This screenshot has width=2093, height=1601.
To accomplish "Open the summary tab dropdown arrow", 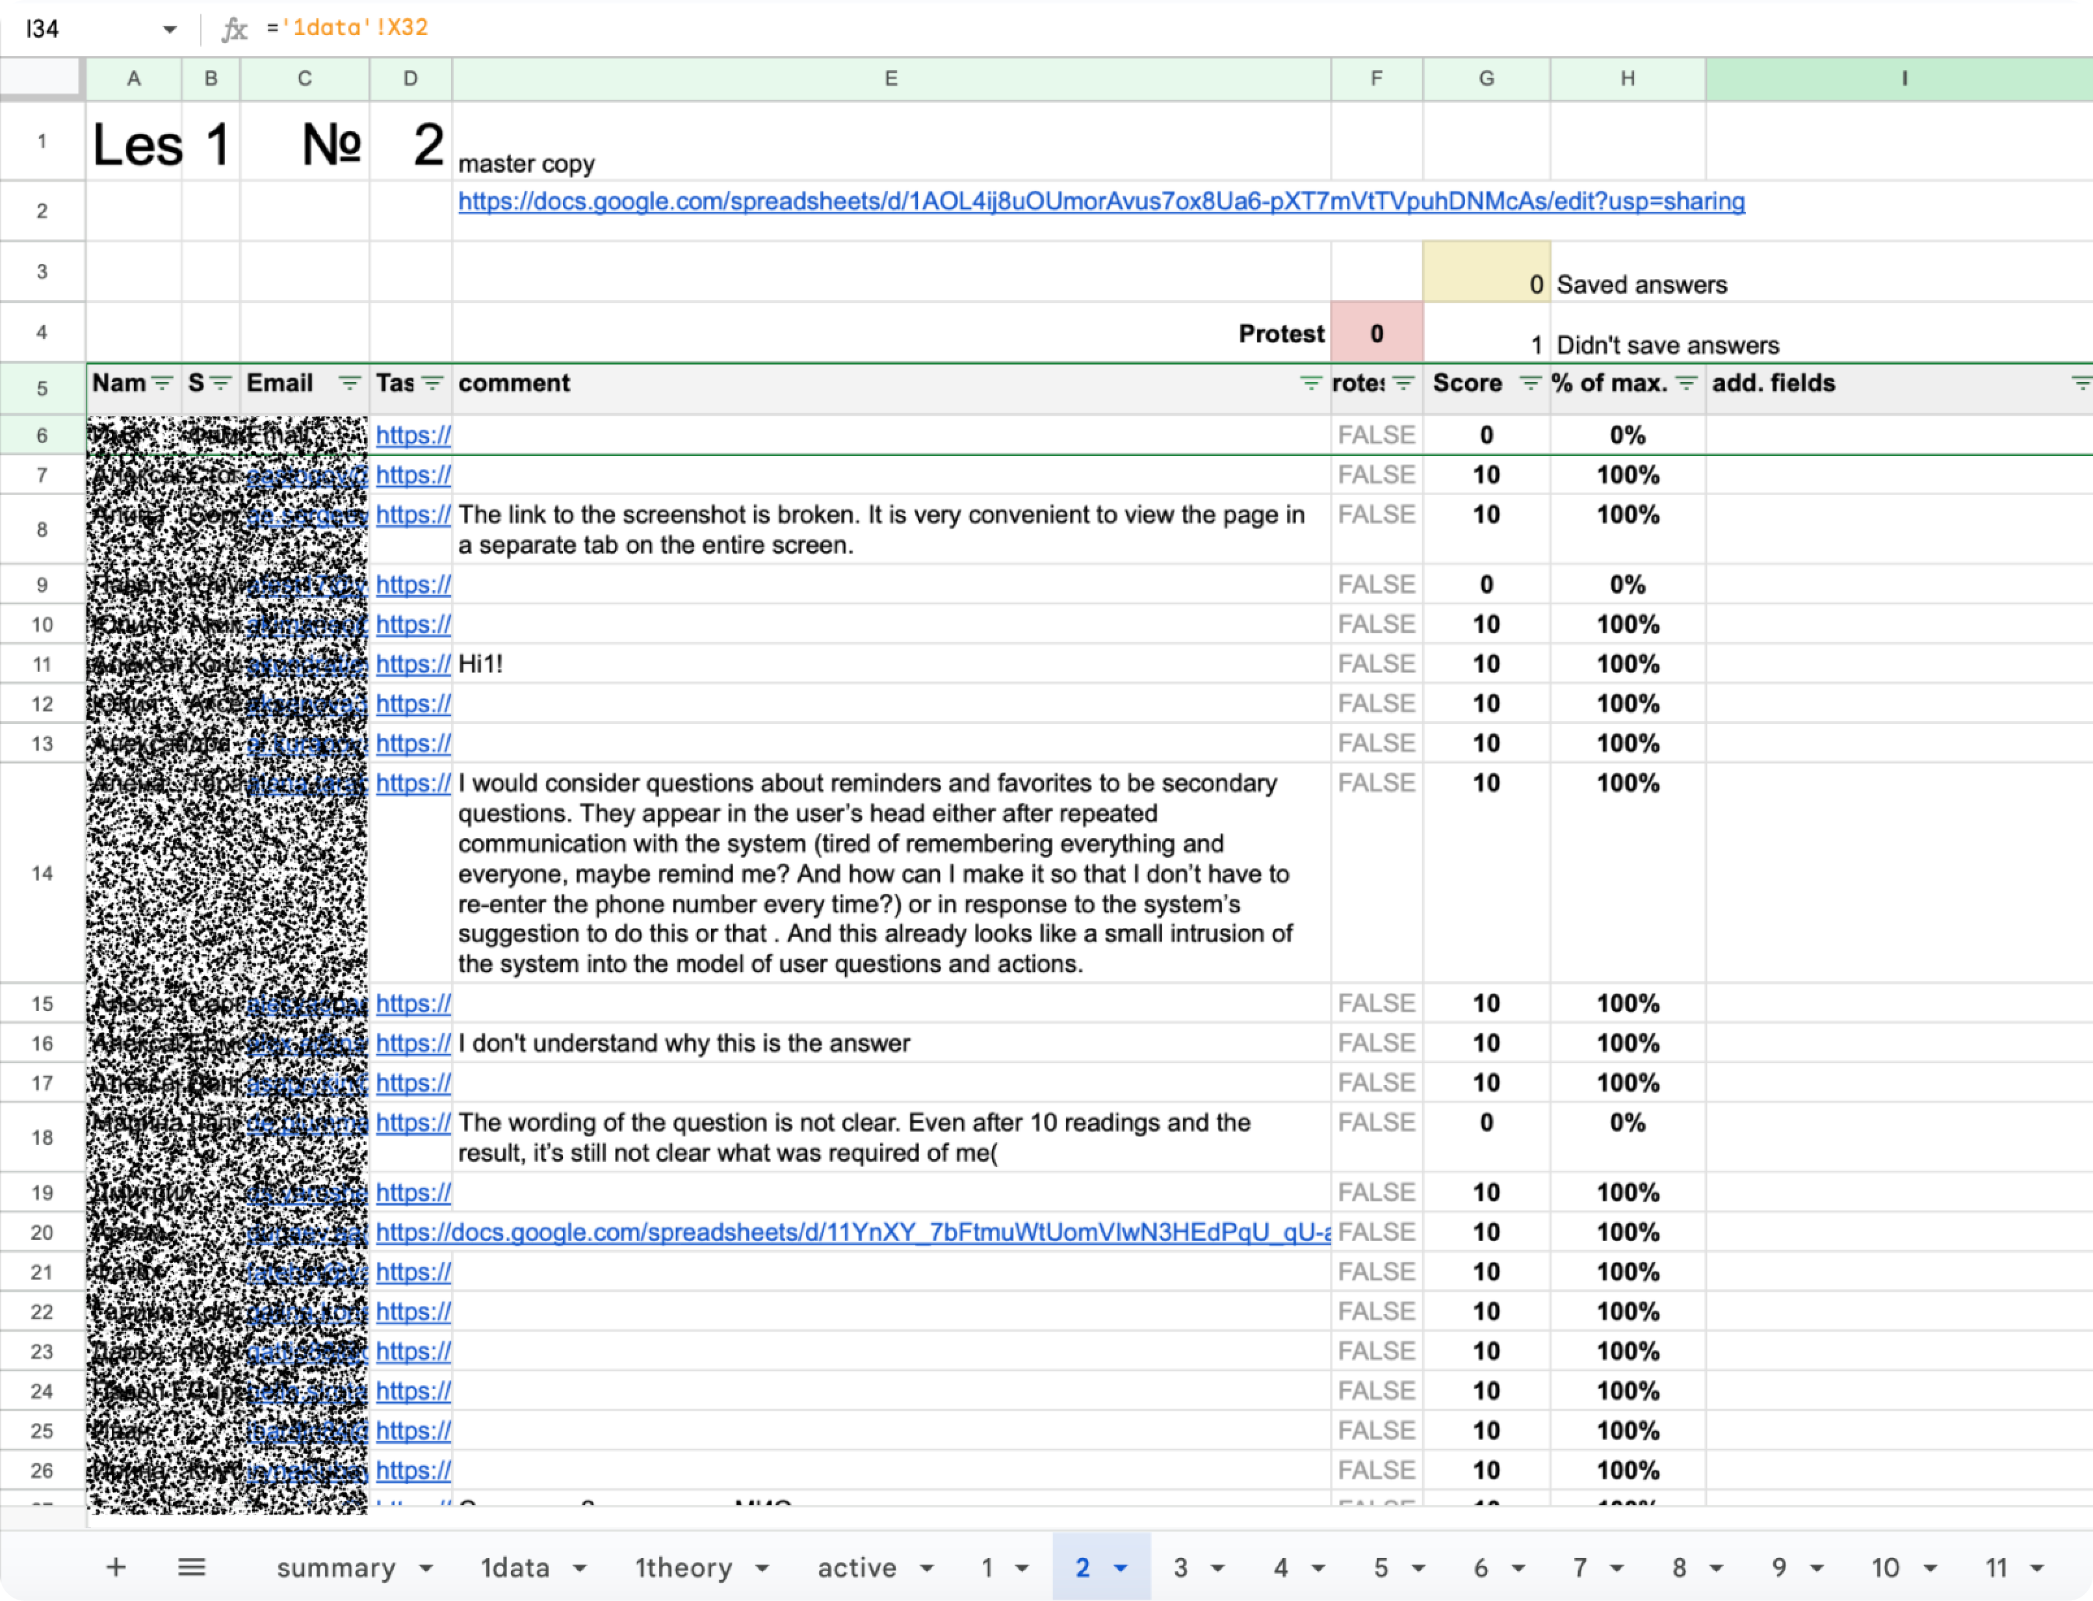I will point(426,1569).
